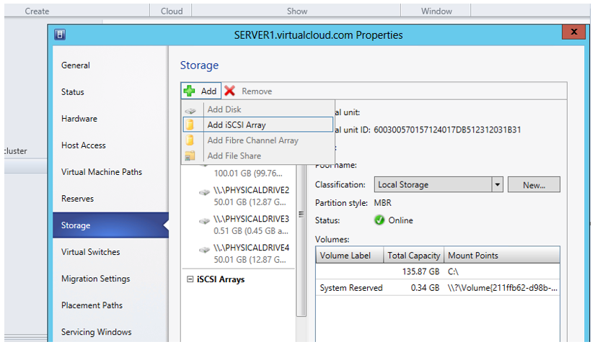Switch to the Virtual Switches tab
The width and height of the screenshot is (595, 347).
coord(91,252)
